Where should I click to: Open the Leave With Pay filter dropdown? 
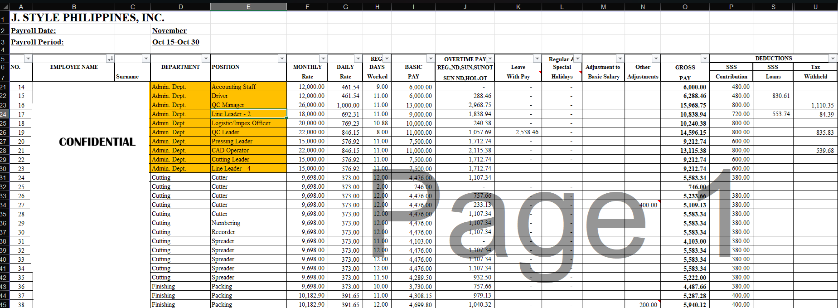537,59
